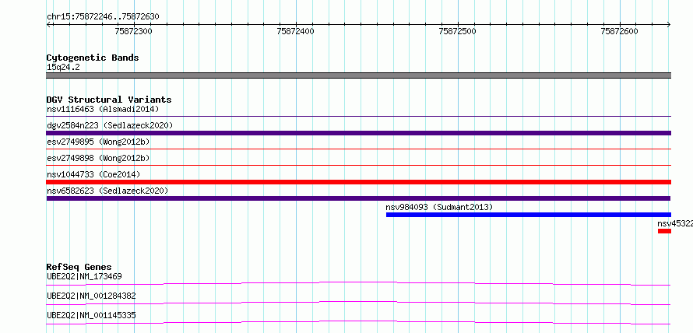The width and height of the screenshot is (693, 333).
Task: Click the 75872600 ruler position label
Action: (620, 31)
